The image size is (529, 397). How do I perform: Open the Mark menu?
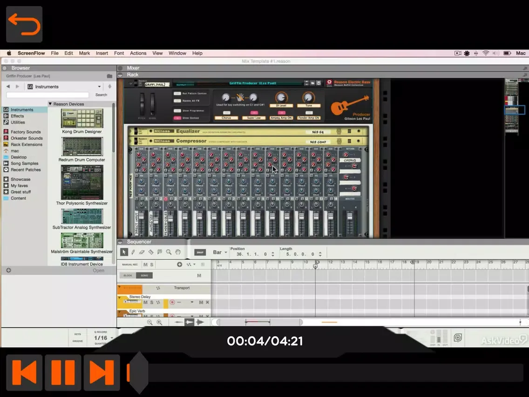pos(84,53)
